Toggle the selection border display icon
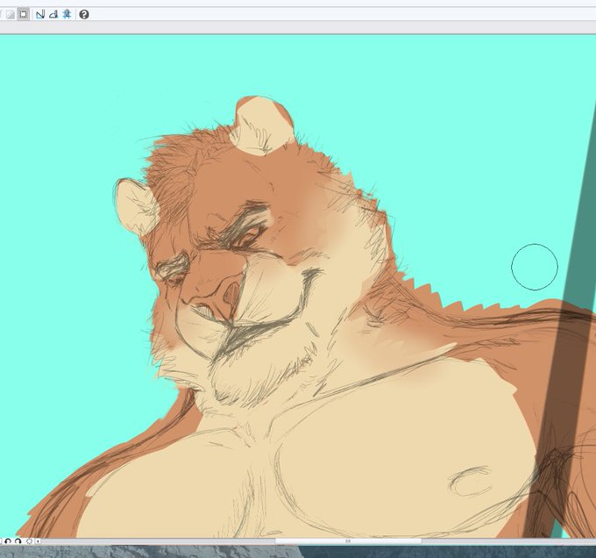The width and height of the screenshot is (596, 558). click(23, 14)
